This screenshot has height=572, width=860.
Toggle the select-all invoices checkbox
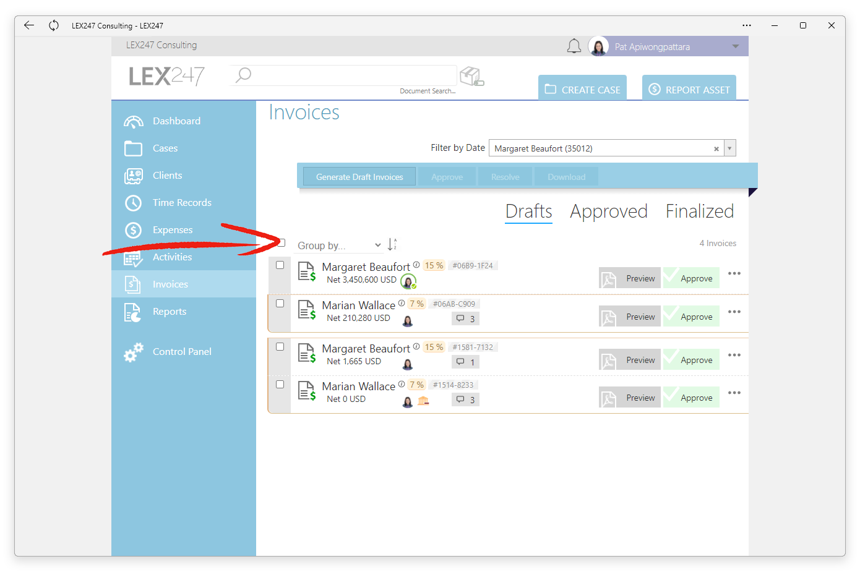pos(281,242)
